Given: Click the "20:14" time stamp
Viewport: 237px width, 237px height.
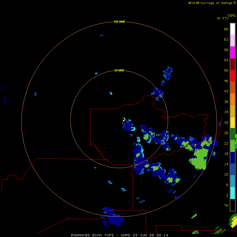Looking at the screenshot, I should click(162, 235).
